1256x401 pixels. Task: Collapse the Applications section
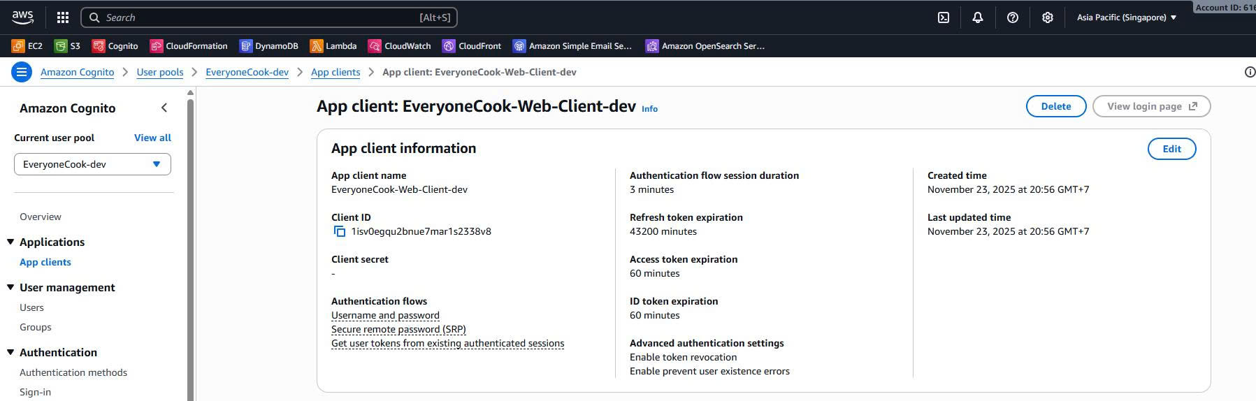click(x=10, y=242)
